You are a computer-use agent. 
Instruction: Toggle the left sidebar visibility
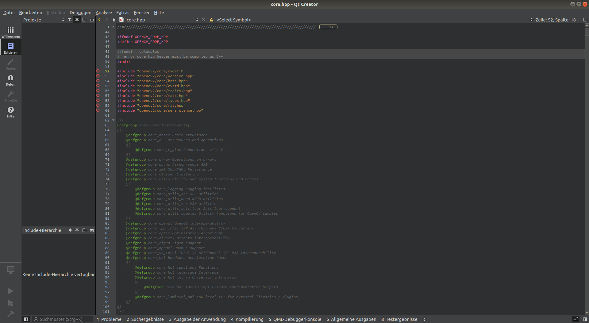(26, 319)
